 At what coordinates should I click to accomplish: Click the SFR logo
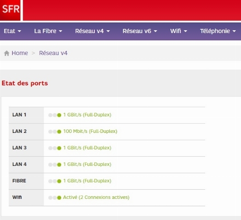[x=10, y=10]
